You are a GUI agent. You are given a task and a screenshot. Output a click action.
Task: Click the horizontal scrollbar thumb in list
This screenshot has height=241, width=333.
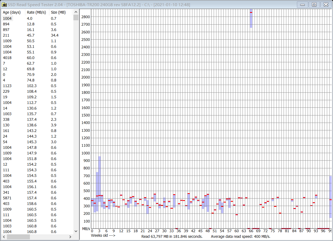point(18,237)
